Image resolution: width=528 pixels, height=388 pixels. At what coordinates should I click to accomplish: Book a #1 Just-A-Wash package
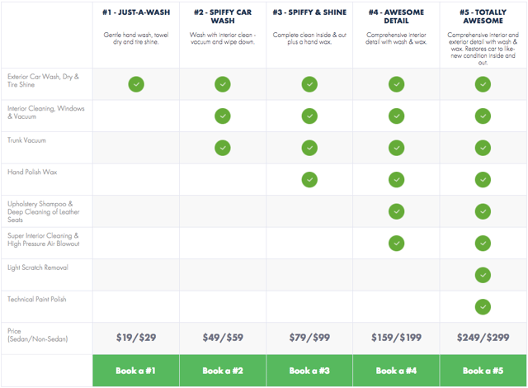(x=135, y=371)
